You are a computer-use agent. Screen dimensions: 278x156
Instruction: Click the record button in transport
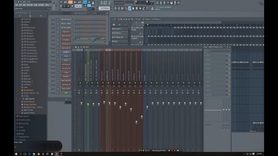click(72, 6)
